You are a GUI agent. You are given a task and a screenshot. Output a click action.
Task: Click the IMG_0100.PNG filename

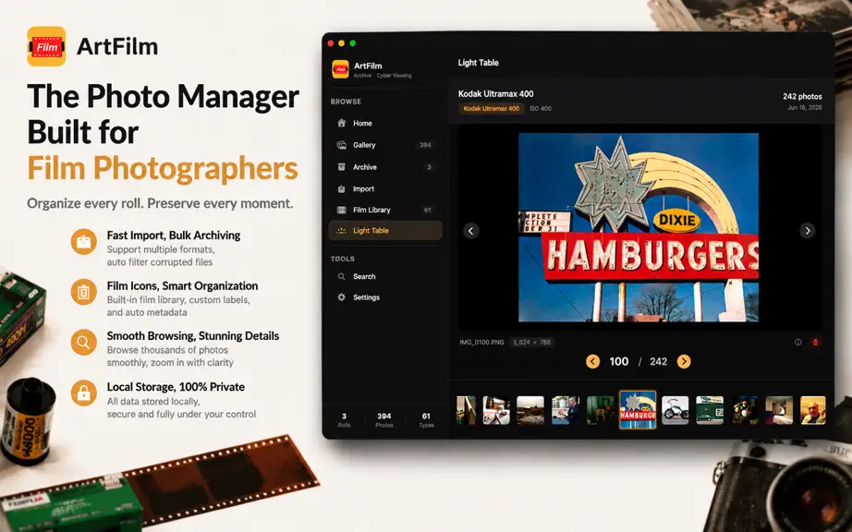(x=482, y=343)
